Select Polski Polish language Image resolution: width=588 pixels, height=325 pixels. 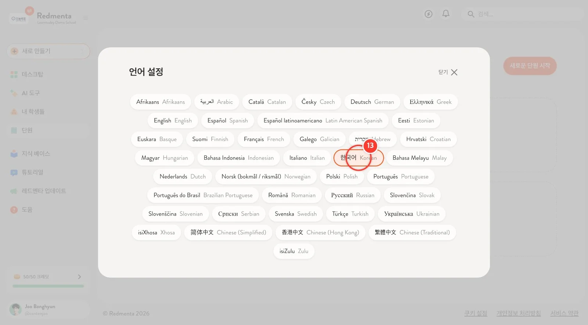click(x=342, y=177)
